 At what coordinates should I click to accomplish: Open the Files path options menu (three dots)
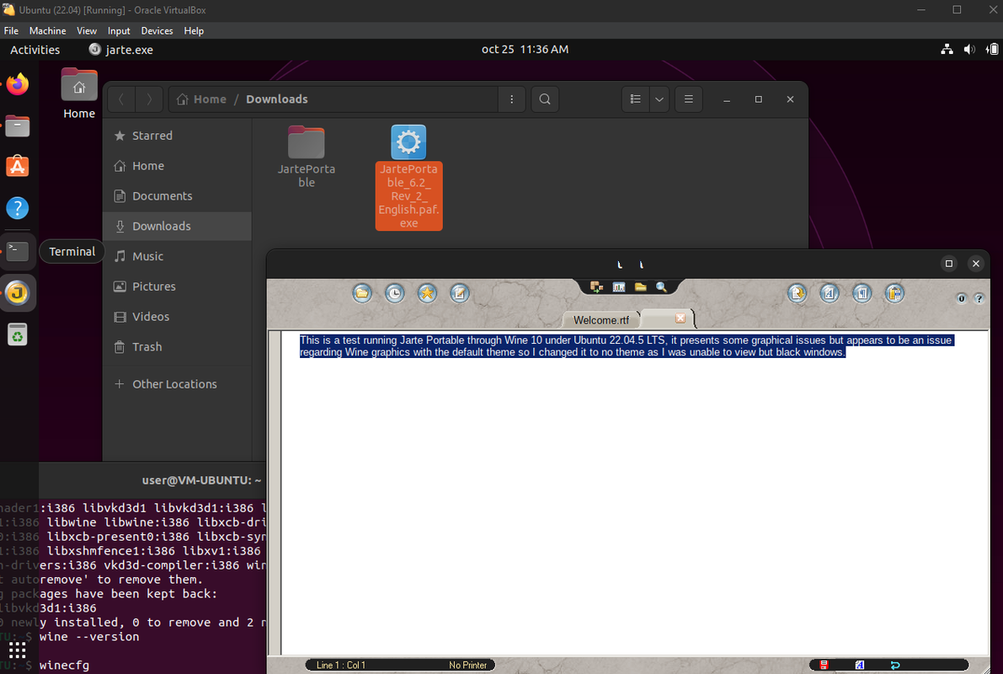click(512, 99)
